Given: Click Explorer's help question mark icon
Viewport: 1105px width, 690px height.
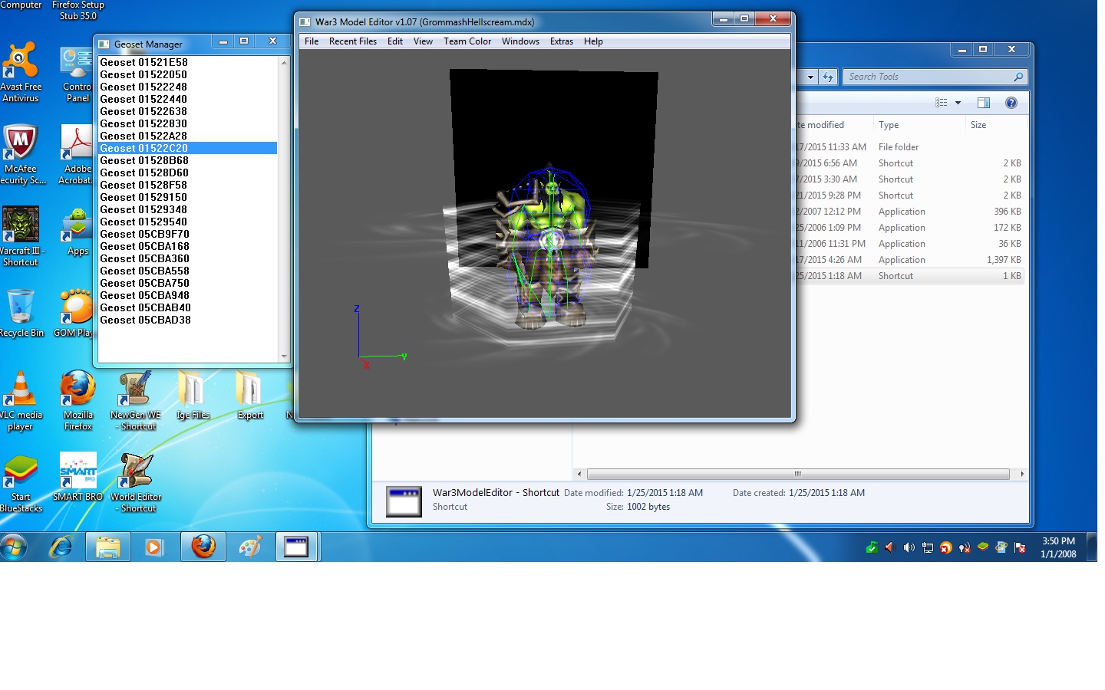Looking at the screenshot, I should (1011, 103).
